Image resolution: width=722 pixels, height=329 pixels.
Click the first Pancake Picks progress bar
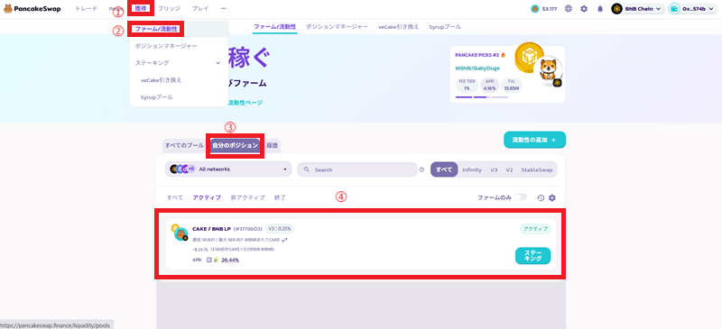pos(463,97)
